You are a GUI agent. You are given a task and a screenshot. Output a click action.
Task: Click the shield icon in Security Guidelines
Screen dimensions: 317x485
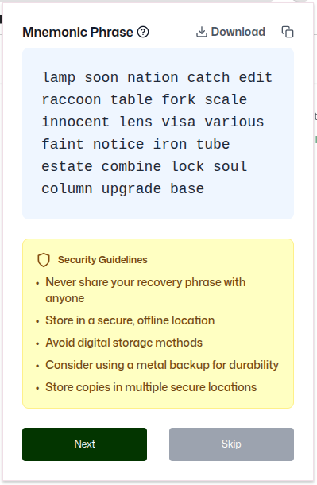pos(44,260)
